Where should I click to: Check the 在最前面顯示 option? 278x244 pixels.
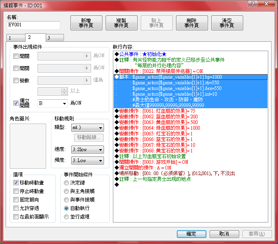pyautogui.click(x=16, y=217)
